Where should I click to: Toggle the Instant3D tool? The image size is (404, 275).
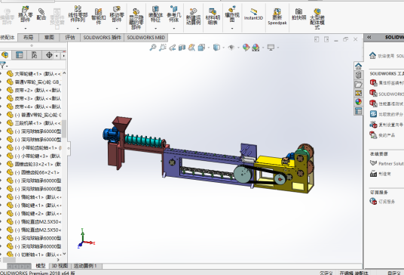[253, 14]
